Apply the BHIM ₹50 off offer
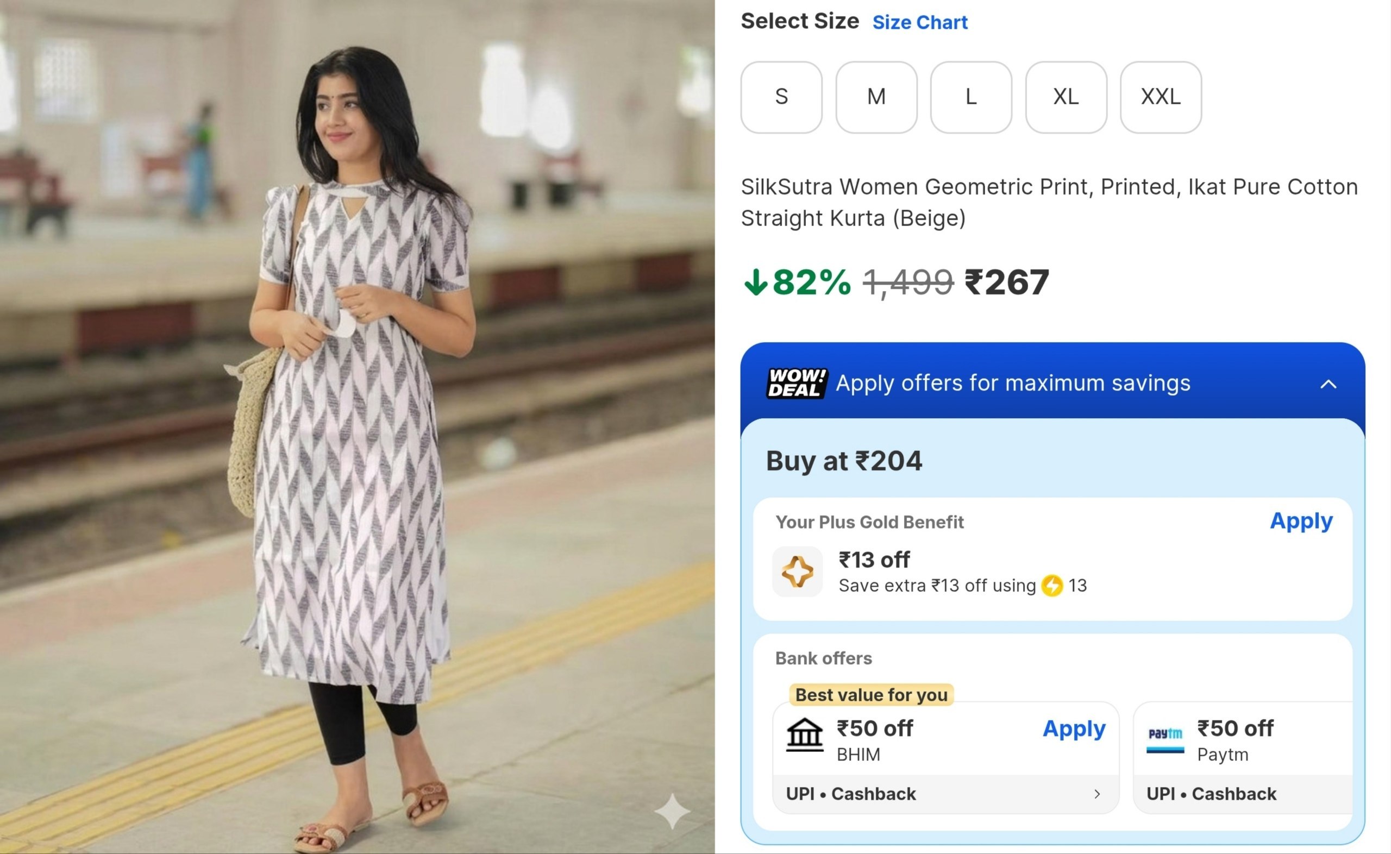This screenshot has width=1391, height=854. [1074, 729]
